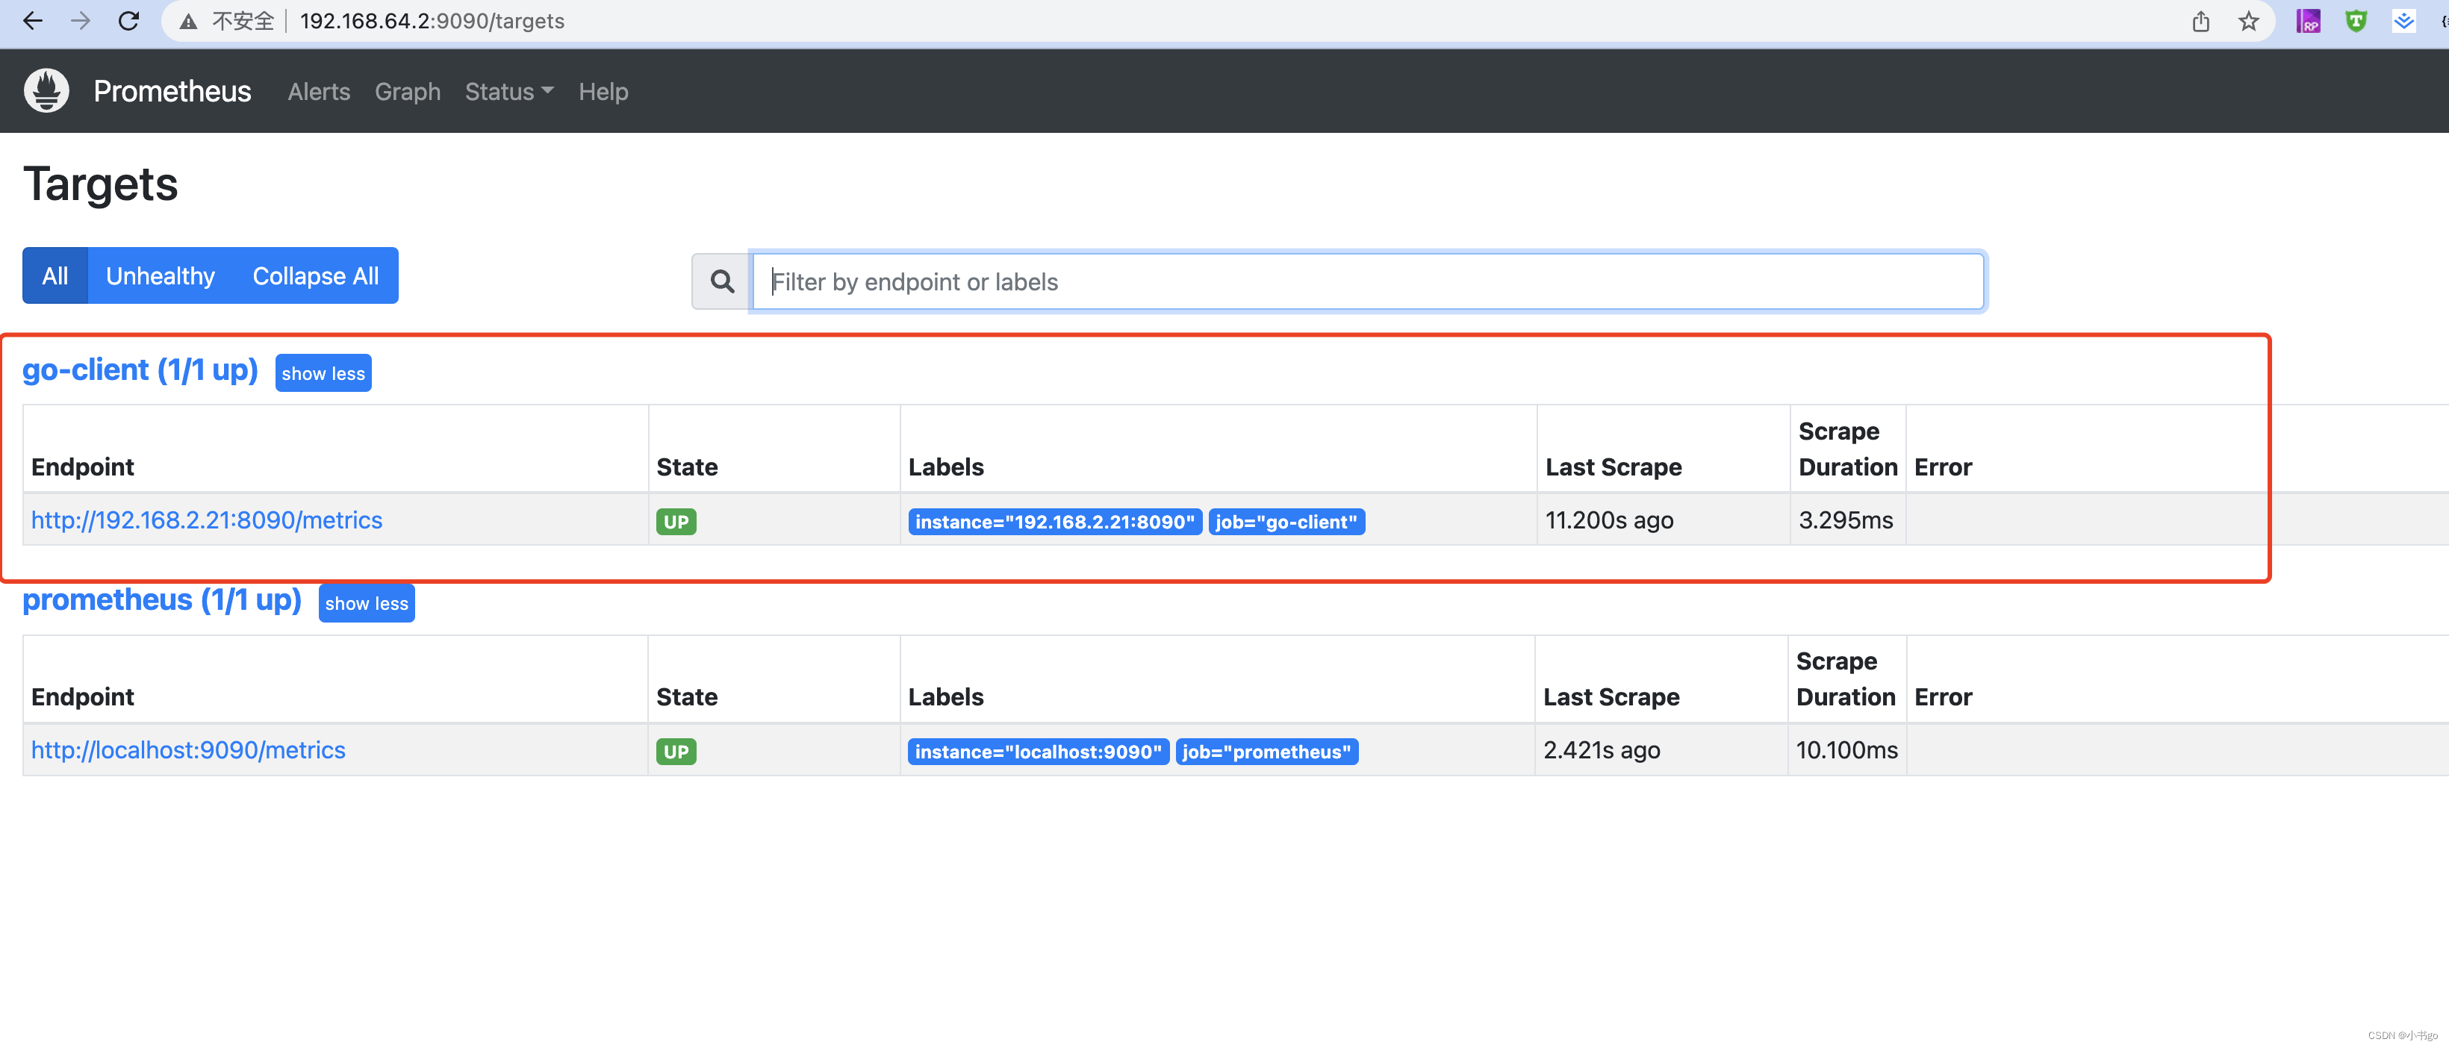Image resolution: width=2449 pixels, height=1048 pixels.
Task: Open the localhost:9090 metrics endpoint link
Action: coord(188,749)
